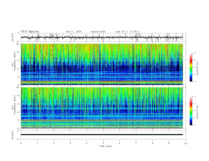Click the time axis tick label "1"
209x161 pixels.
[x=37, y=143]
